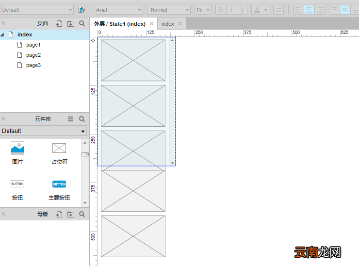Toggle bold formatting
359x266 pixels.
[221, 10]
